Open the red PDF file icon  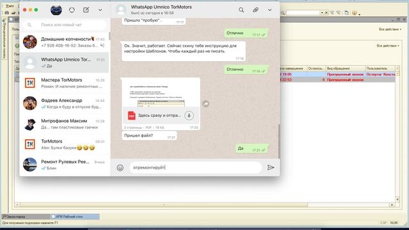[x=132, y=115]
